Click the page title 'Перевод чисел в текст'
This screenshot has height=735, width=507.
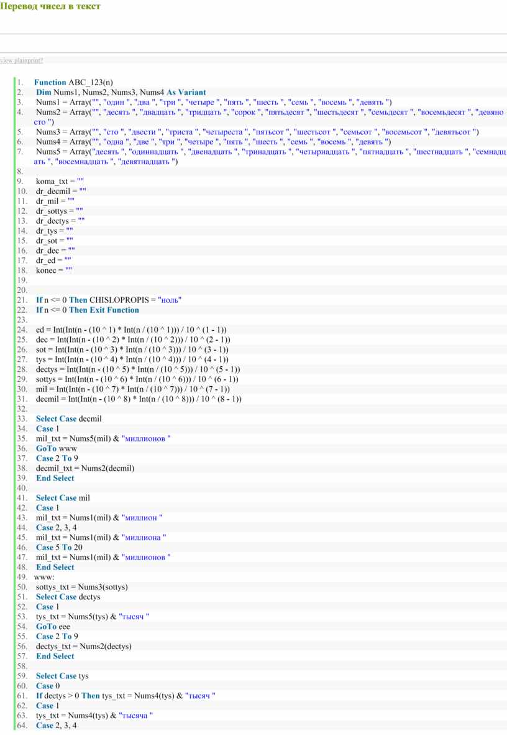[x=50, y=6]
